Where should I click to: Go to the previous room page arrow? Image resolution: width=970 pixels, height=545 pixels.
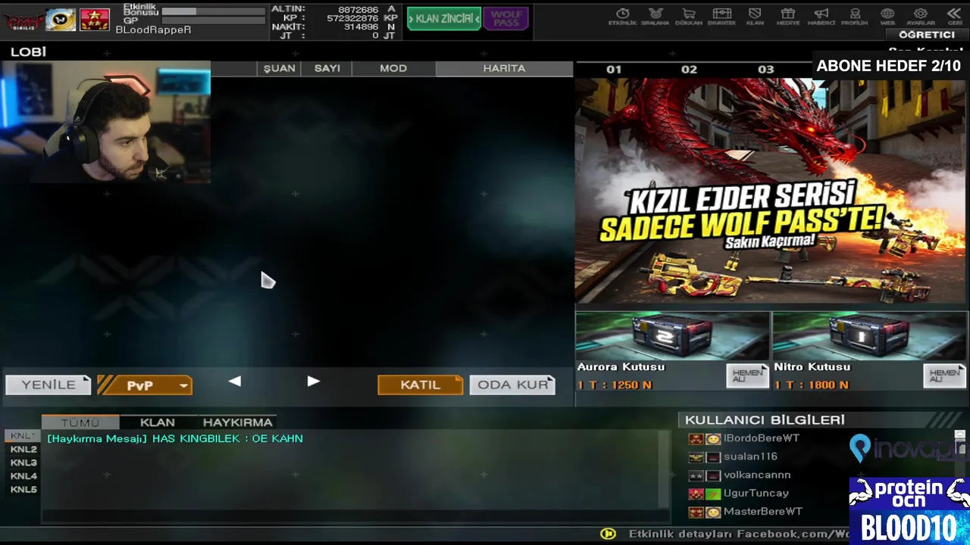coord(235,381)
